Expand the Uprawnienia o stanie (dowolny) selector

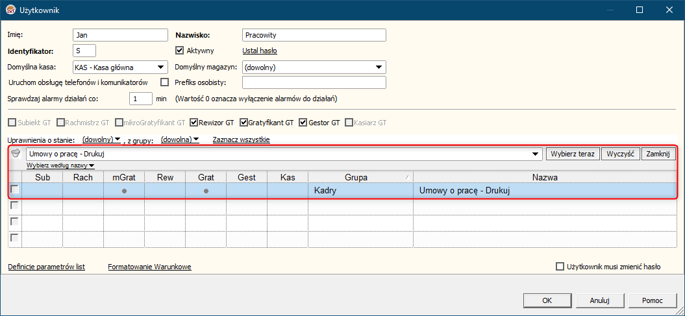click(x=101, y=140)
